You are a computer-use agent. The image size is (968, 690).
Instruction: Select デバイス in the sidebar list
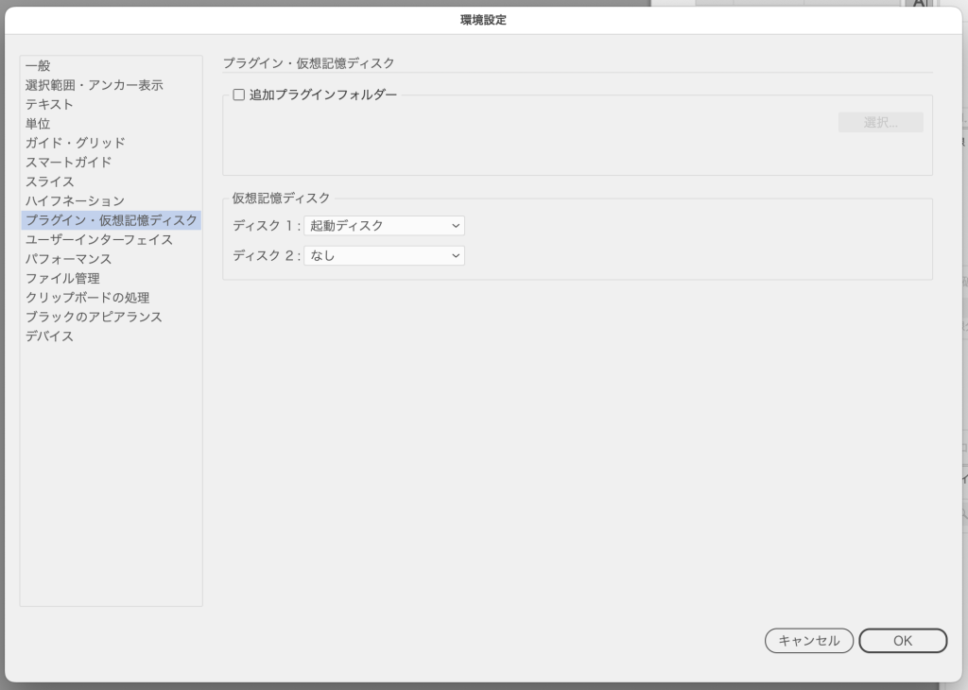click(x=49, y=336)
